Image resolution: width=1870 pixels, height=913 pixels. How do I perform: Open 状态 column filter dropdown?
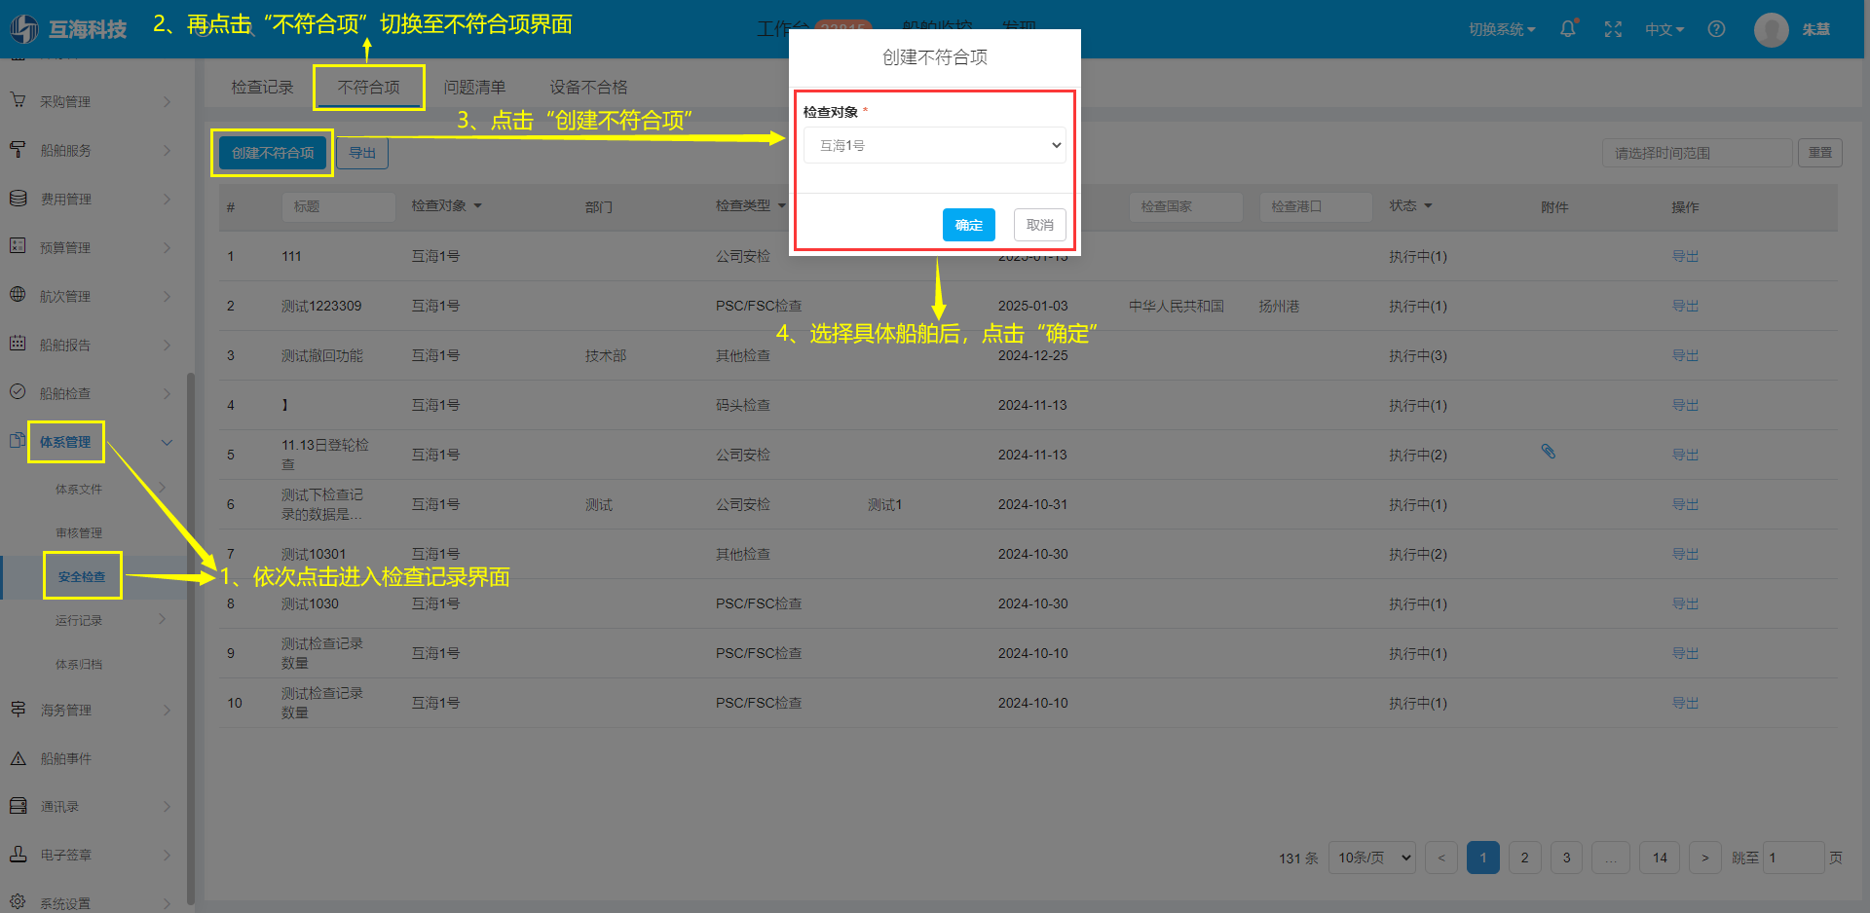tap(1429, 206)
